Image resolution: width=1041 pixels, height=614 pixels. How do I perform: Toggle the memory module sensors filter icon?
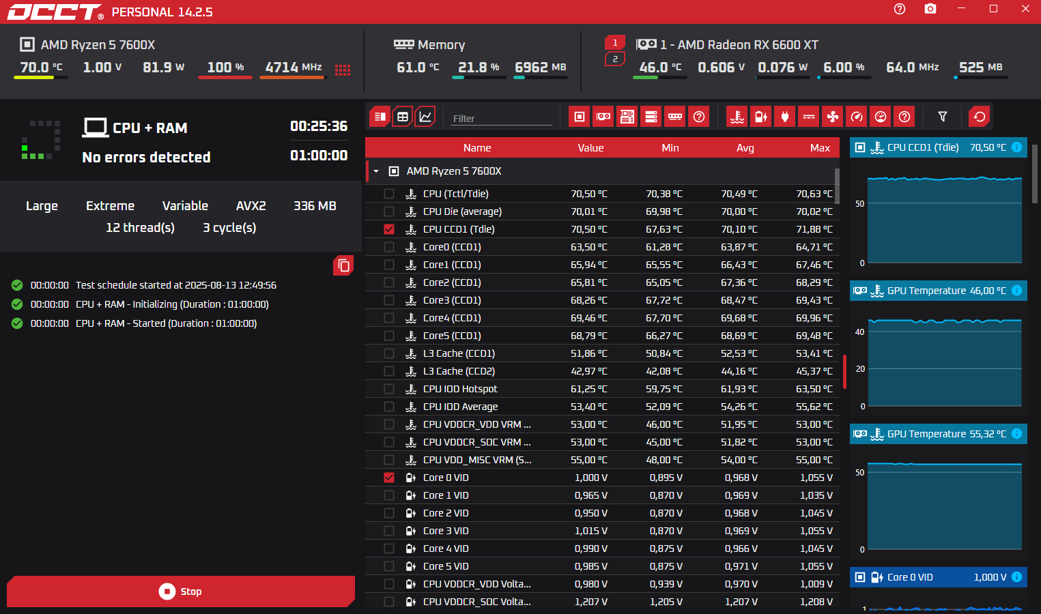point(675,117)
